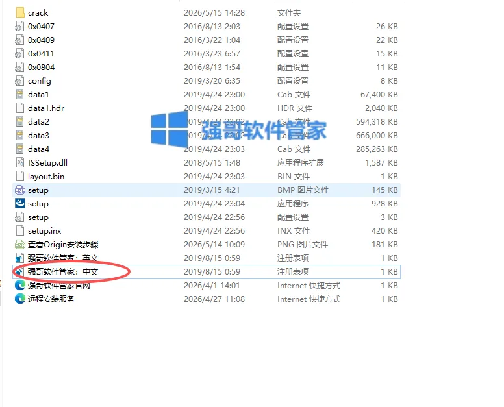Click the date "2016/8/13 2:03"
This screenshot has height=407, width=504.
[212, 27]
